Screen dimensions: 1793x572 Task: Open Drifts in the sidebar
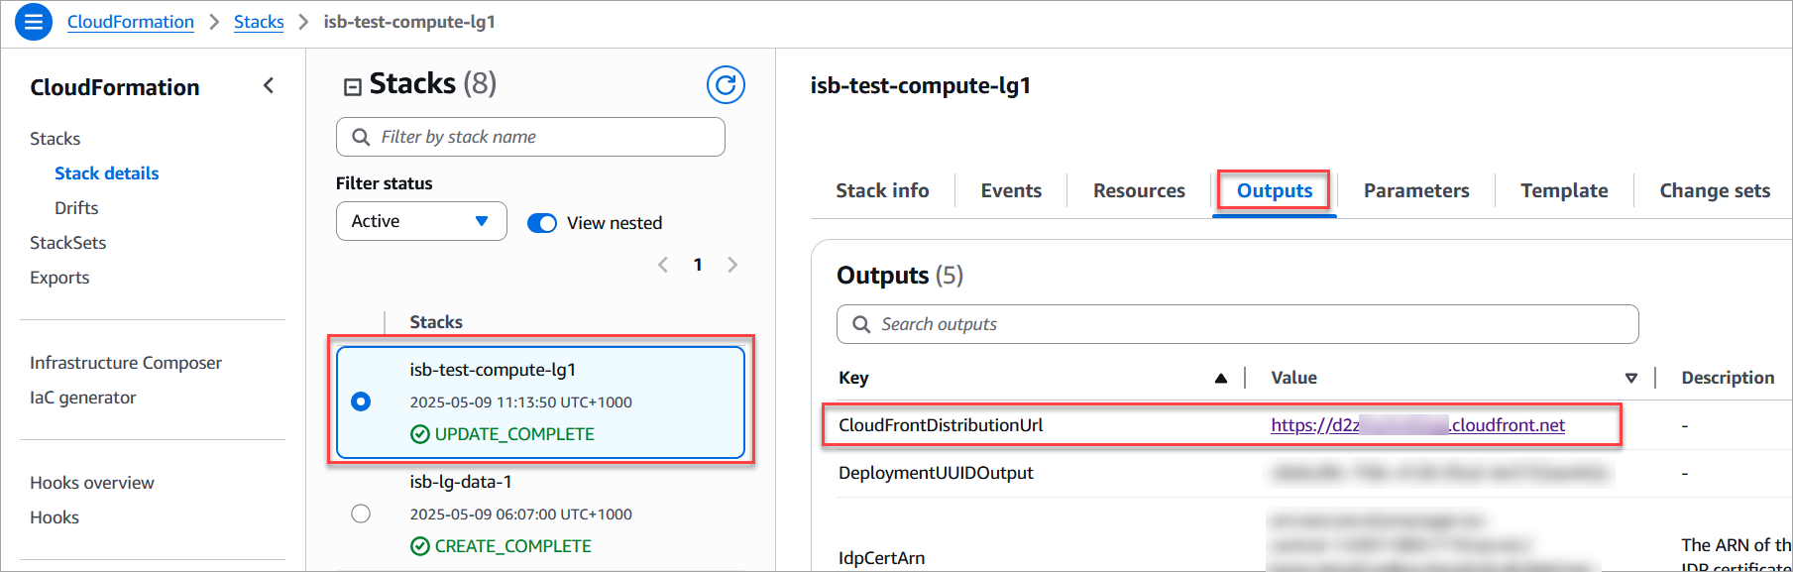(x=76, y=208)
